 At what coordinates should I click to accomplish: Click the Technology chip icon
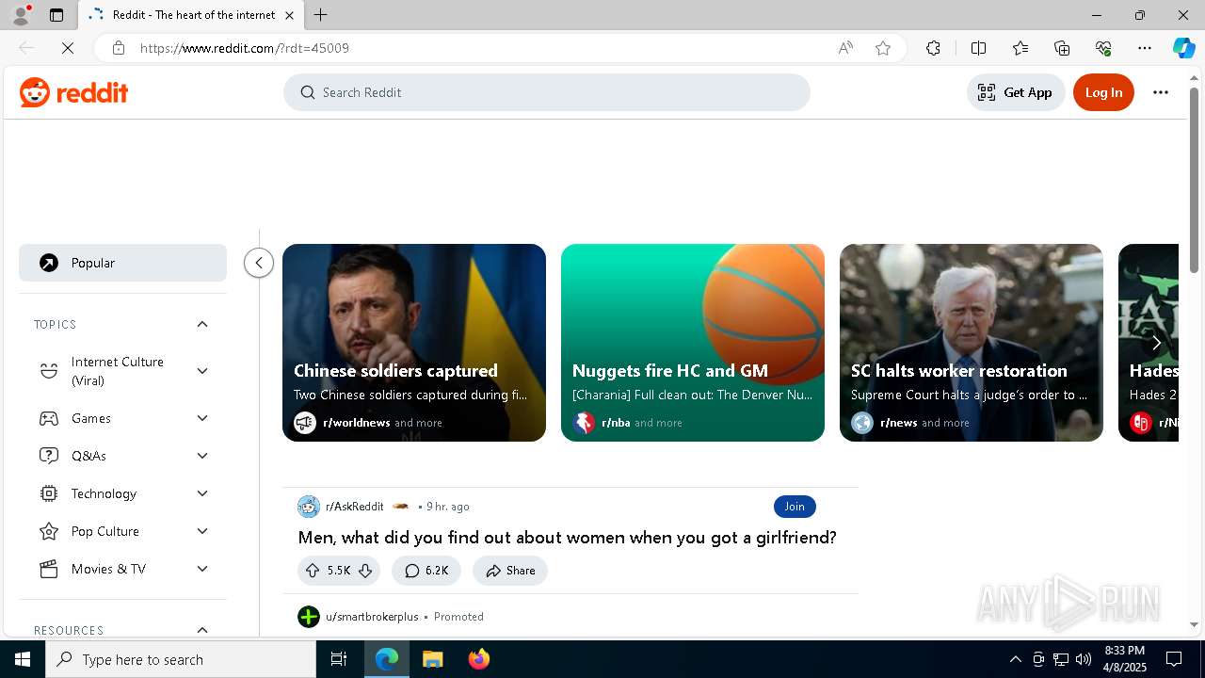[x=49, y=493]
